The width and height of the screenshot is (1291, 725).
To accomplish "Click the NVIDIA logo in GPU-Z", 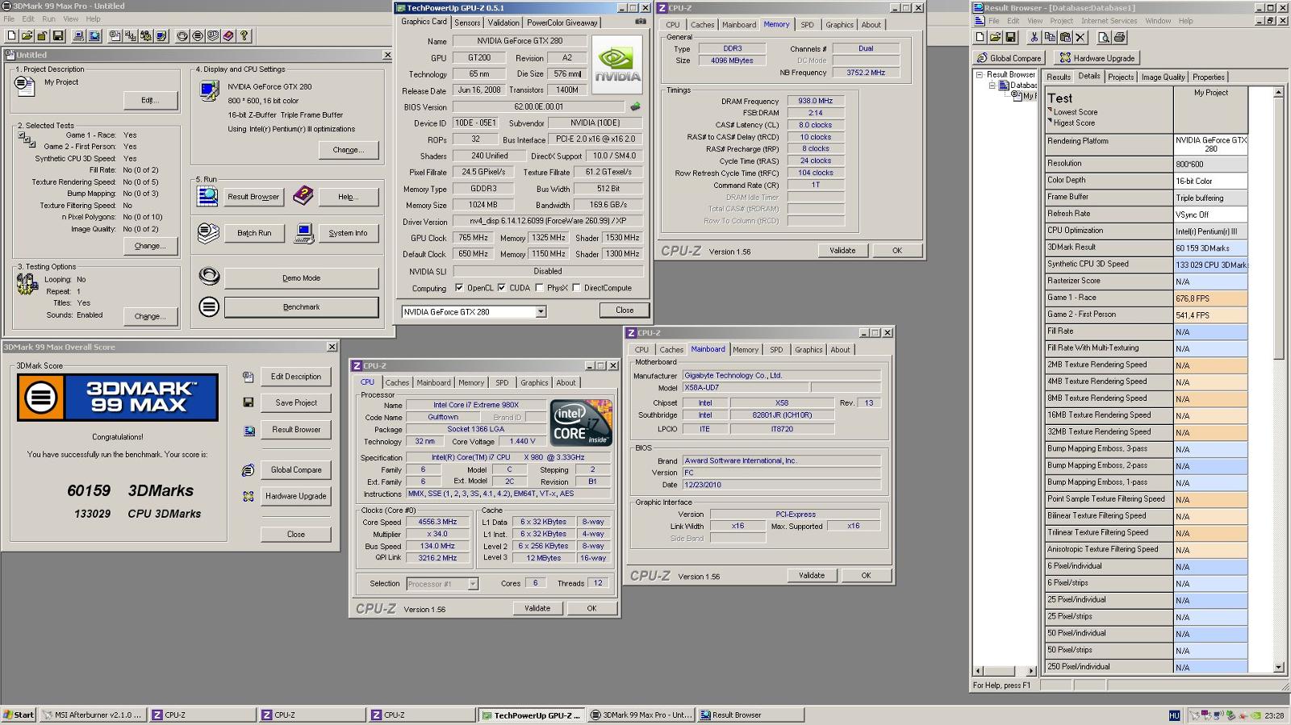I will click(x=618, y=64).
